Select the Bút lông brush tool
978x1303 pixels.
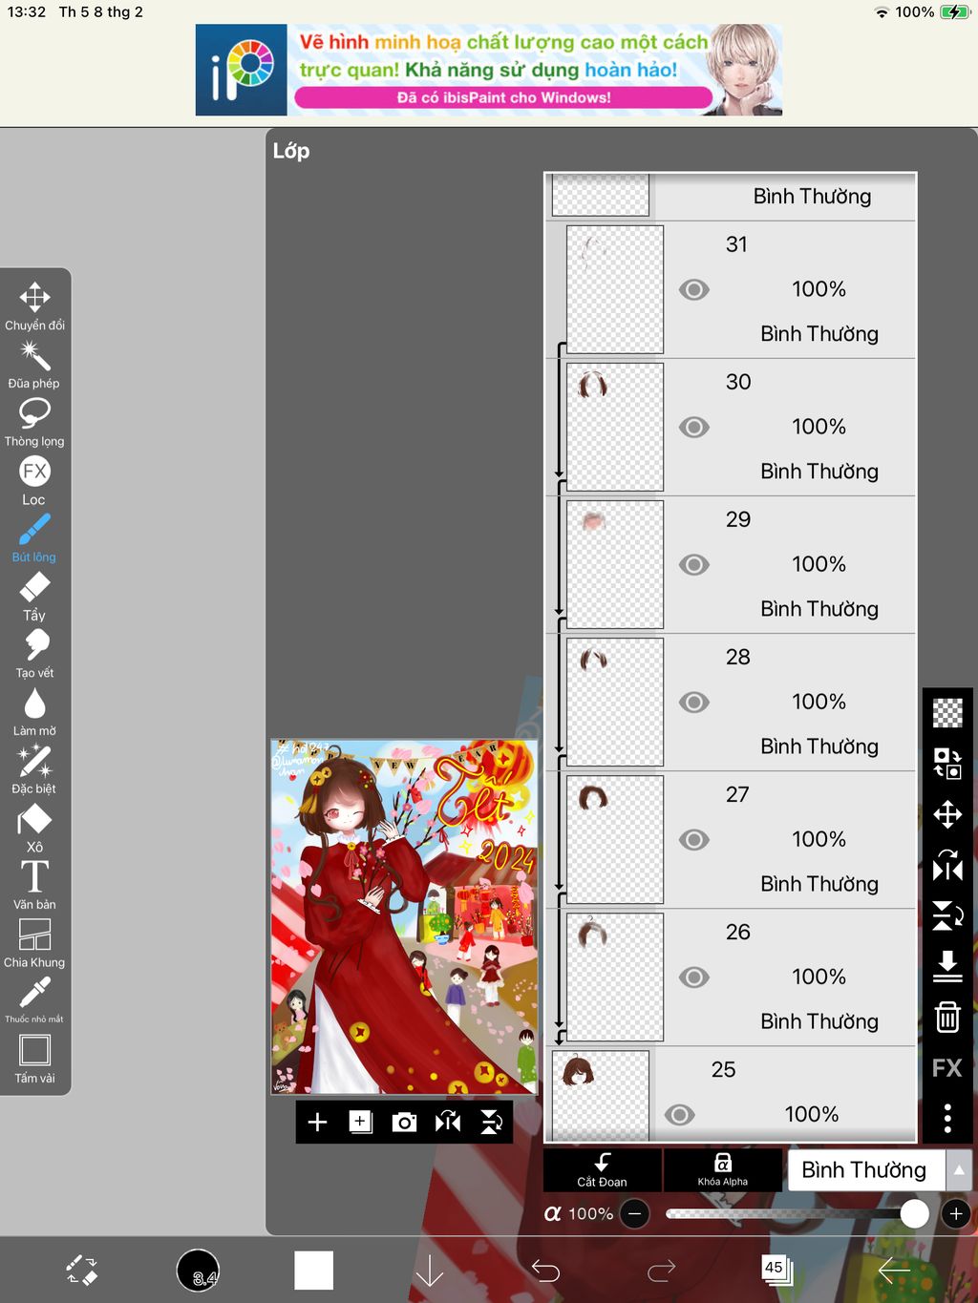[34, 538]
